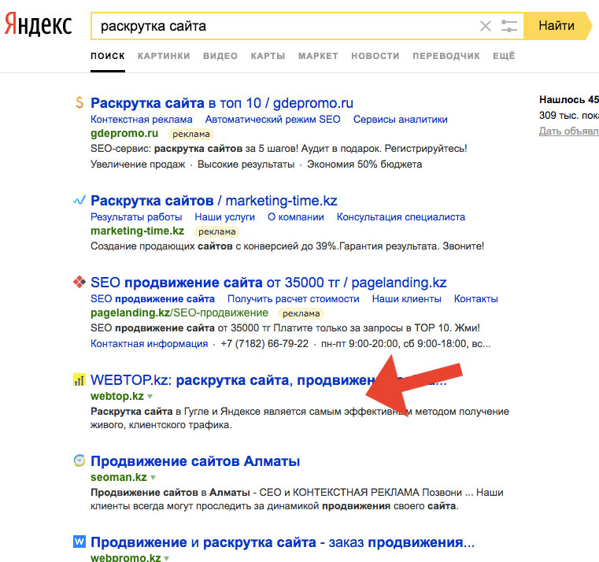Switch to Видео tab
The width and height of the screenshot is (599, 562).
coord(220,56)
